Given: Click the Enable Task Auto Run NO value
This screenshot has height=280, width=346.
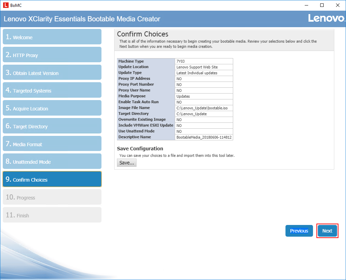Looking at the screenshot, I should point(204,102).
